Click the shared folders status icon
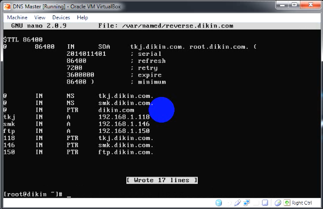Viewport: 323px width, 209px height. 256,203
